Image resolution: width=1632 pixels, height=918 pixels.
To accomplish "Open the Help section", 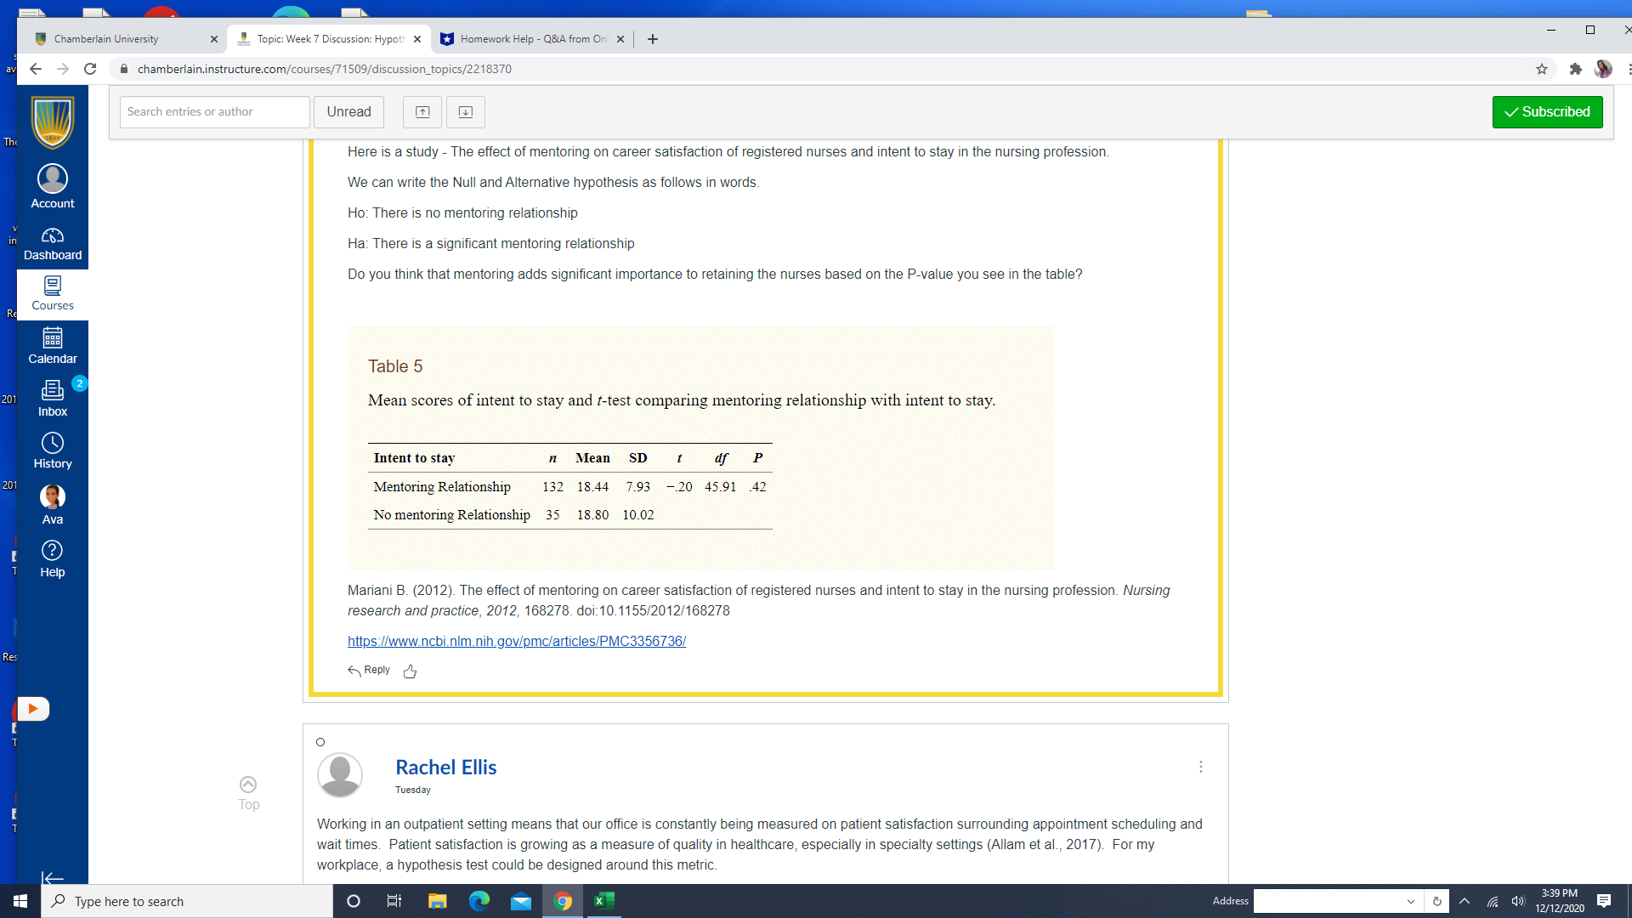I will (x=52, y=557).
